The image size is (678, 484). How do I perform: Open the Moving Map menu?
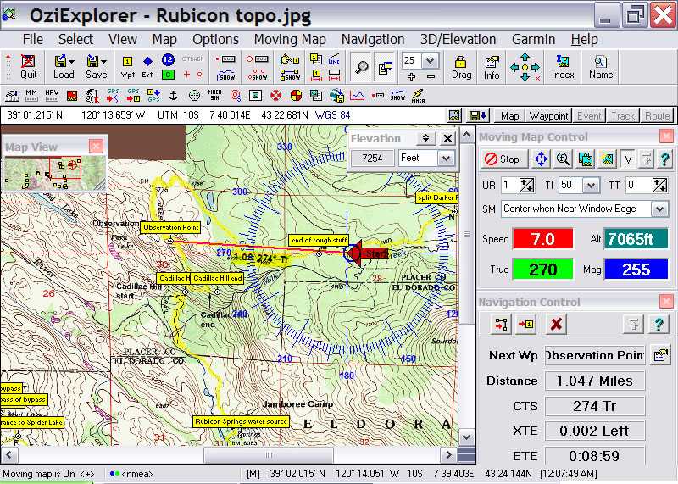pyautogui.click(x=290, y=39)
